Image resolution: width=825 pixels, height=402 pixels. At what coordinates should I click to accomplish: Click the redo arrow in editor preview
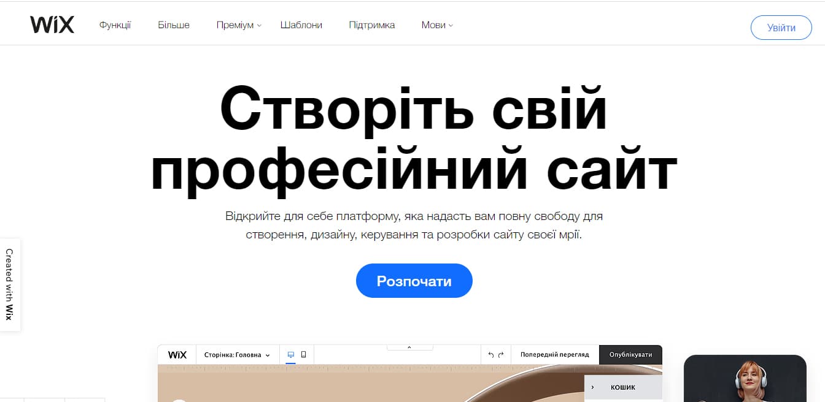501,355
